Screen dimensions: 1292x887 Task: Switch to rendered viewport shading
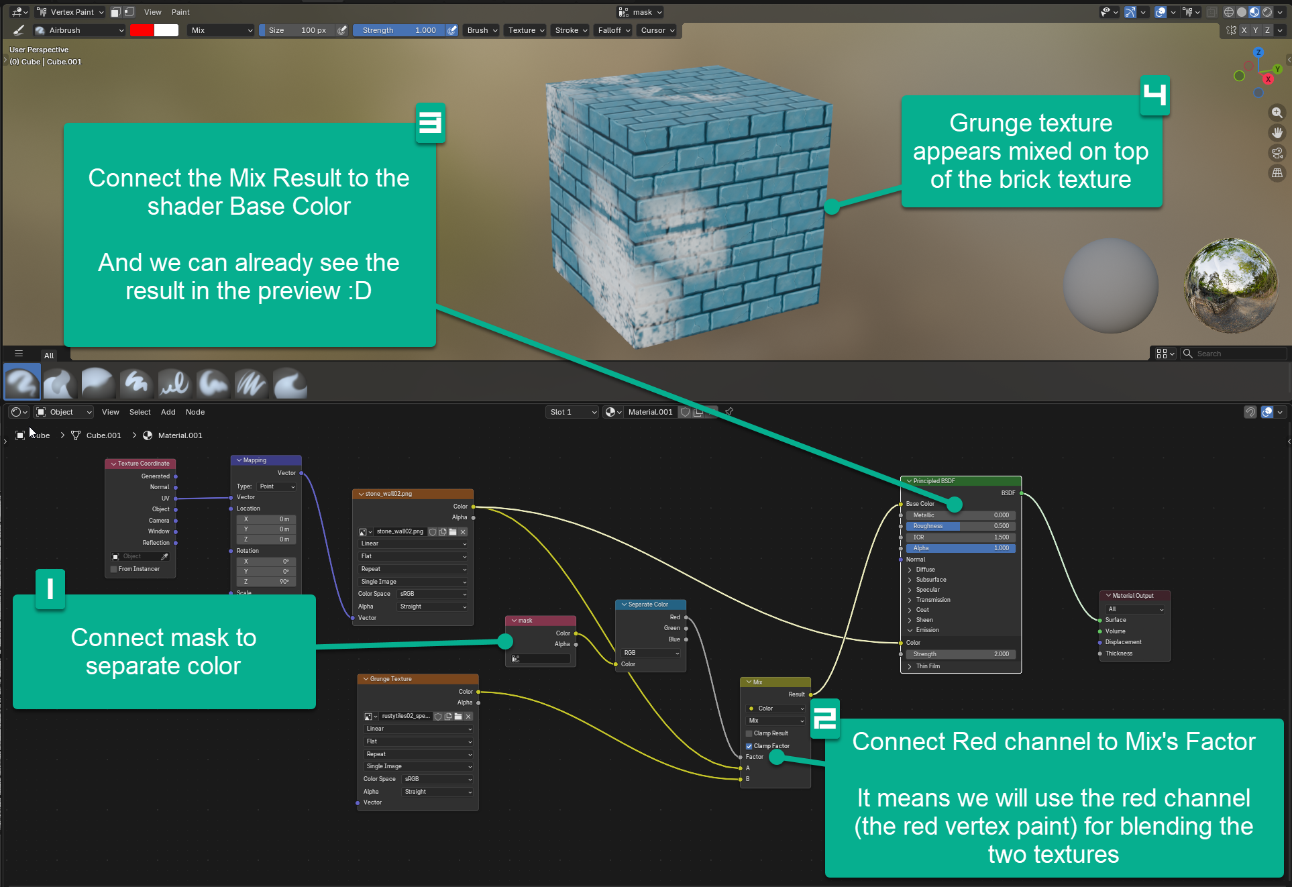(x=1267, y=12)
